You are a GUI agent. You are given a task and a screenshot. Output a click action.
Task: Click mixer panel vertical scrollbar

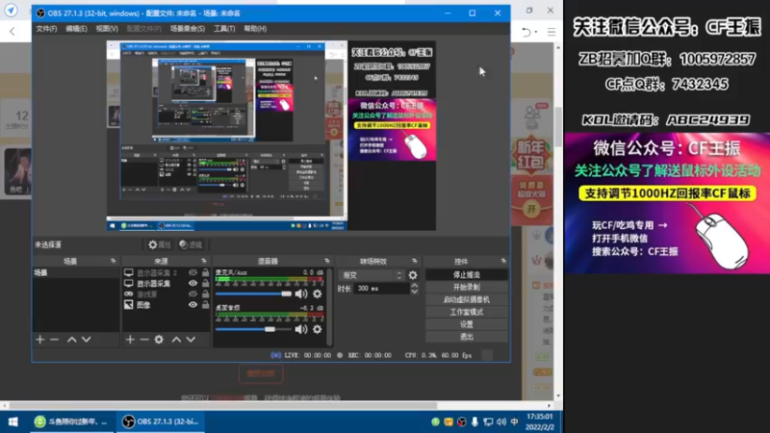pyautogui.click(x=329, y=307)
